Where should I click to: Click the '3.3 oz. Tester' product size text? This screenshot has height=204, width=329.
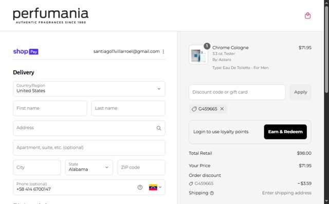[x=224, y=54]
